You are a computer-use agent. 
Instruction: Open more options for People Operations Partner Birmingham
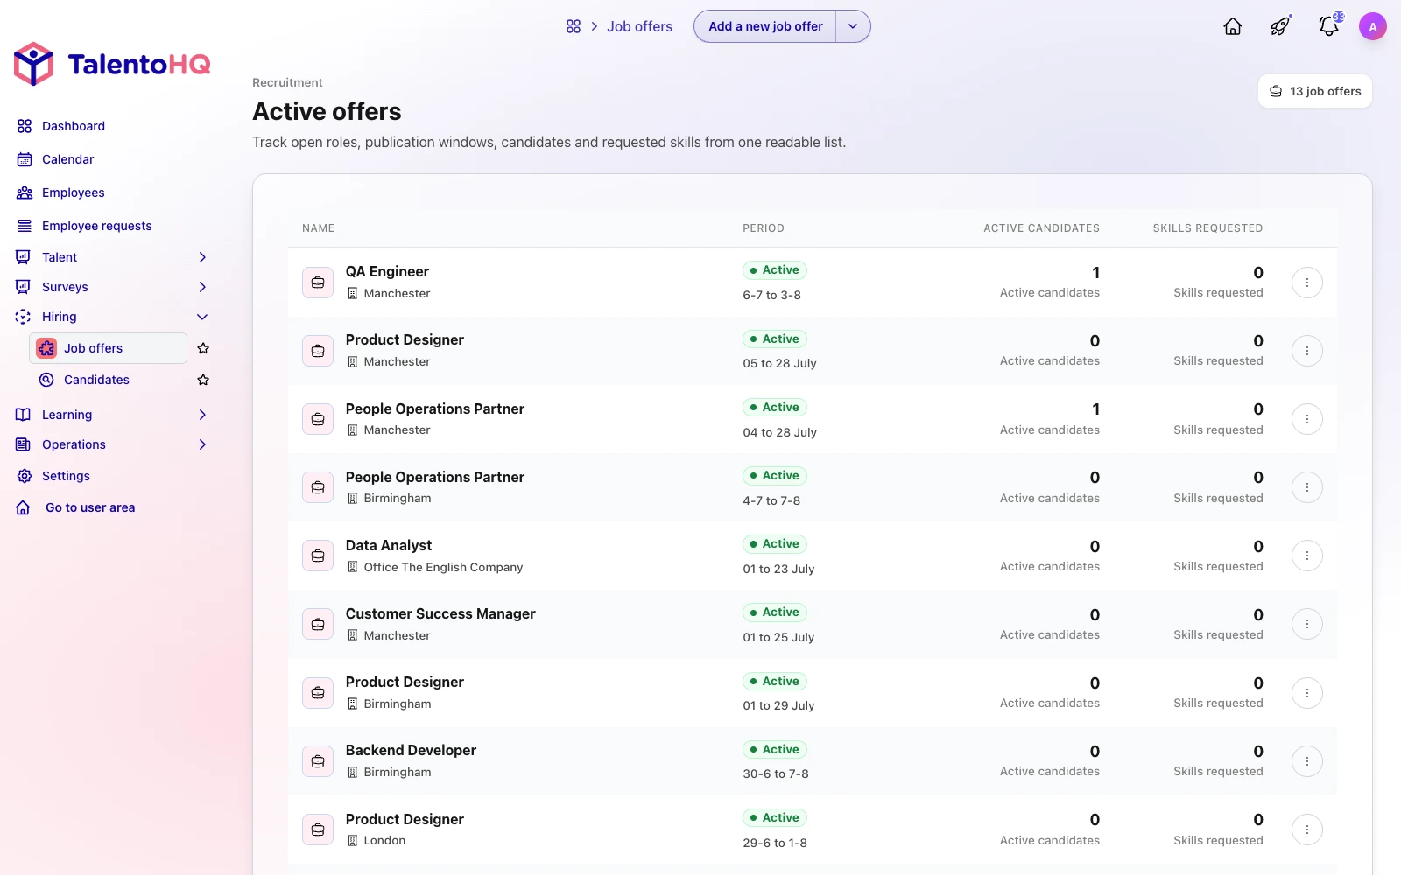pos(1307,487)
